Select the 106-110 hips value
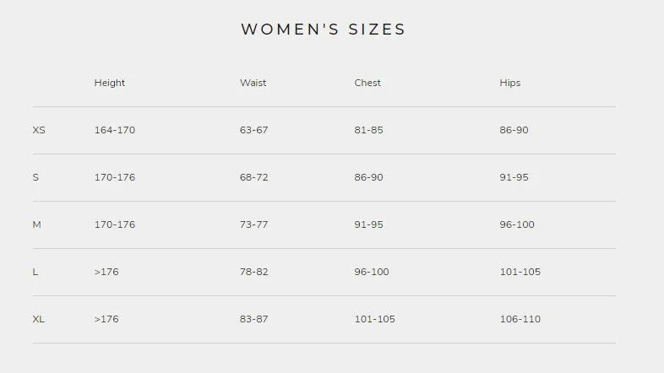 coord(520,319)
